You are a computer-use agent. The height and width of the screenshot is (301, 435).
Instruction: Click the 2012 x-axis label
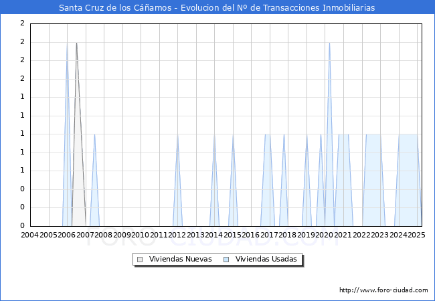coord(177,235)
